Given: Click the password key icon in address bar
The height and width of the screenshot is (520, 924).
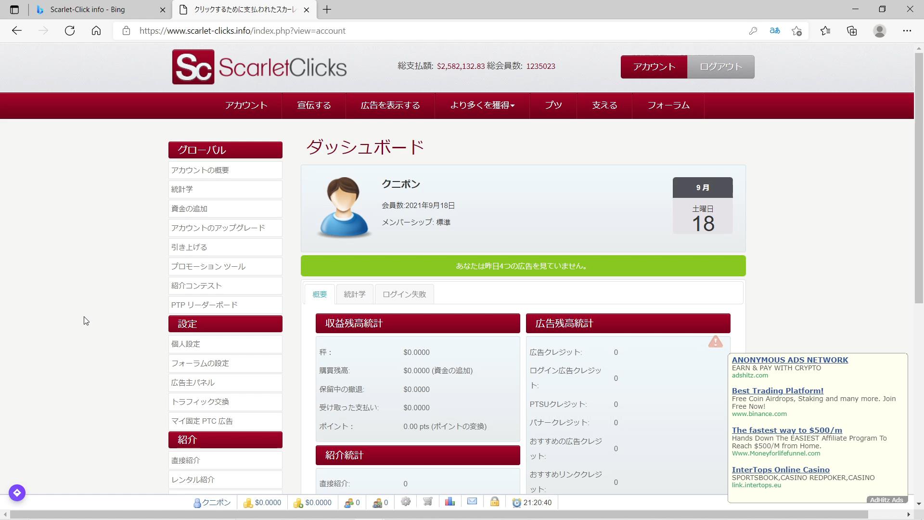Looking at the screenshot, I should click(753, 31).
